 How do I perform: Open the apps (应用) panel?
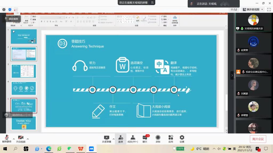pos(171,138)
